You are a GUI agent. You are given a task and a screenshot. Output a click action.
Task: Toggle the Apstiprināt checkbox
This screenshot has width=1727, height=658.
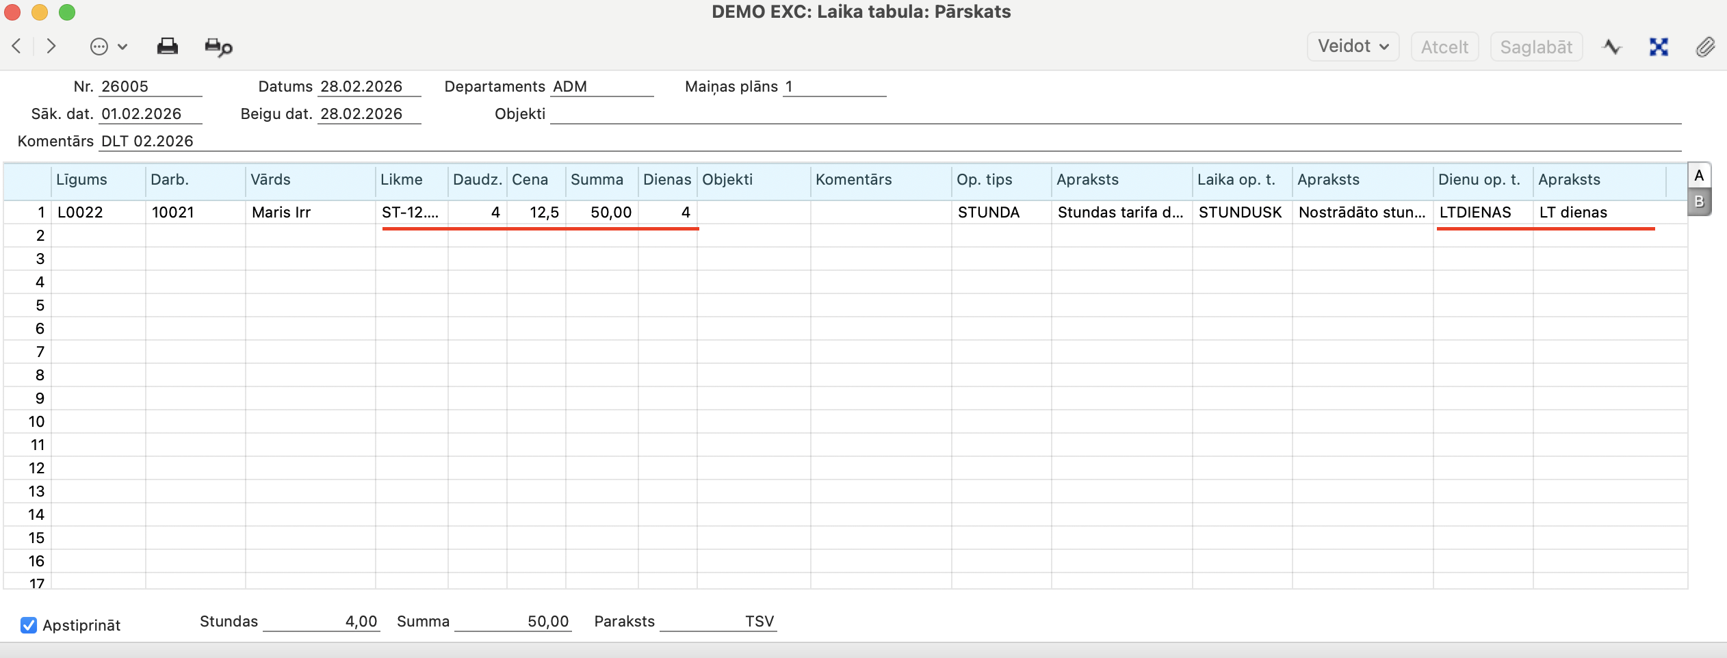click(29, 625)
